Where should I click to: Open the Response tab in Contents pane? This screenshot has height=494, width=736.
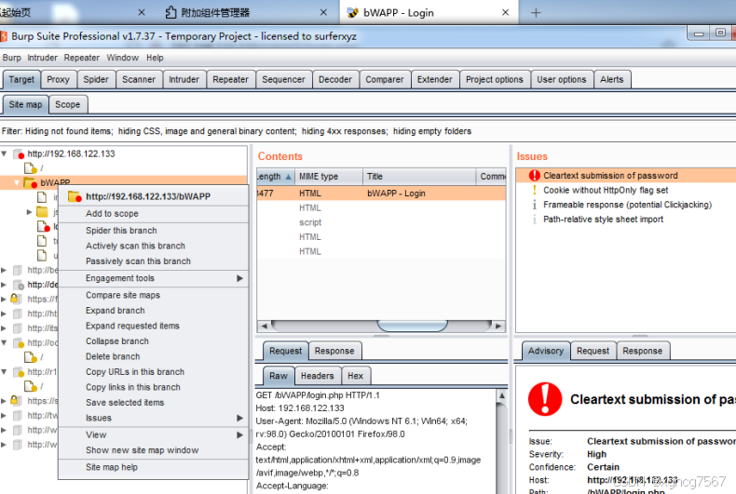point(334,351)
